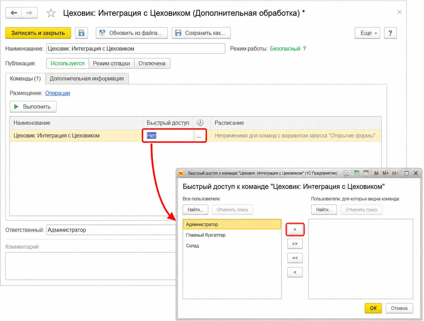Click the M memory button in title bar

[377, 173]
